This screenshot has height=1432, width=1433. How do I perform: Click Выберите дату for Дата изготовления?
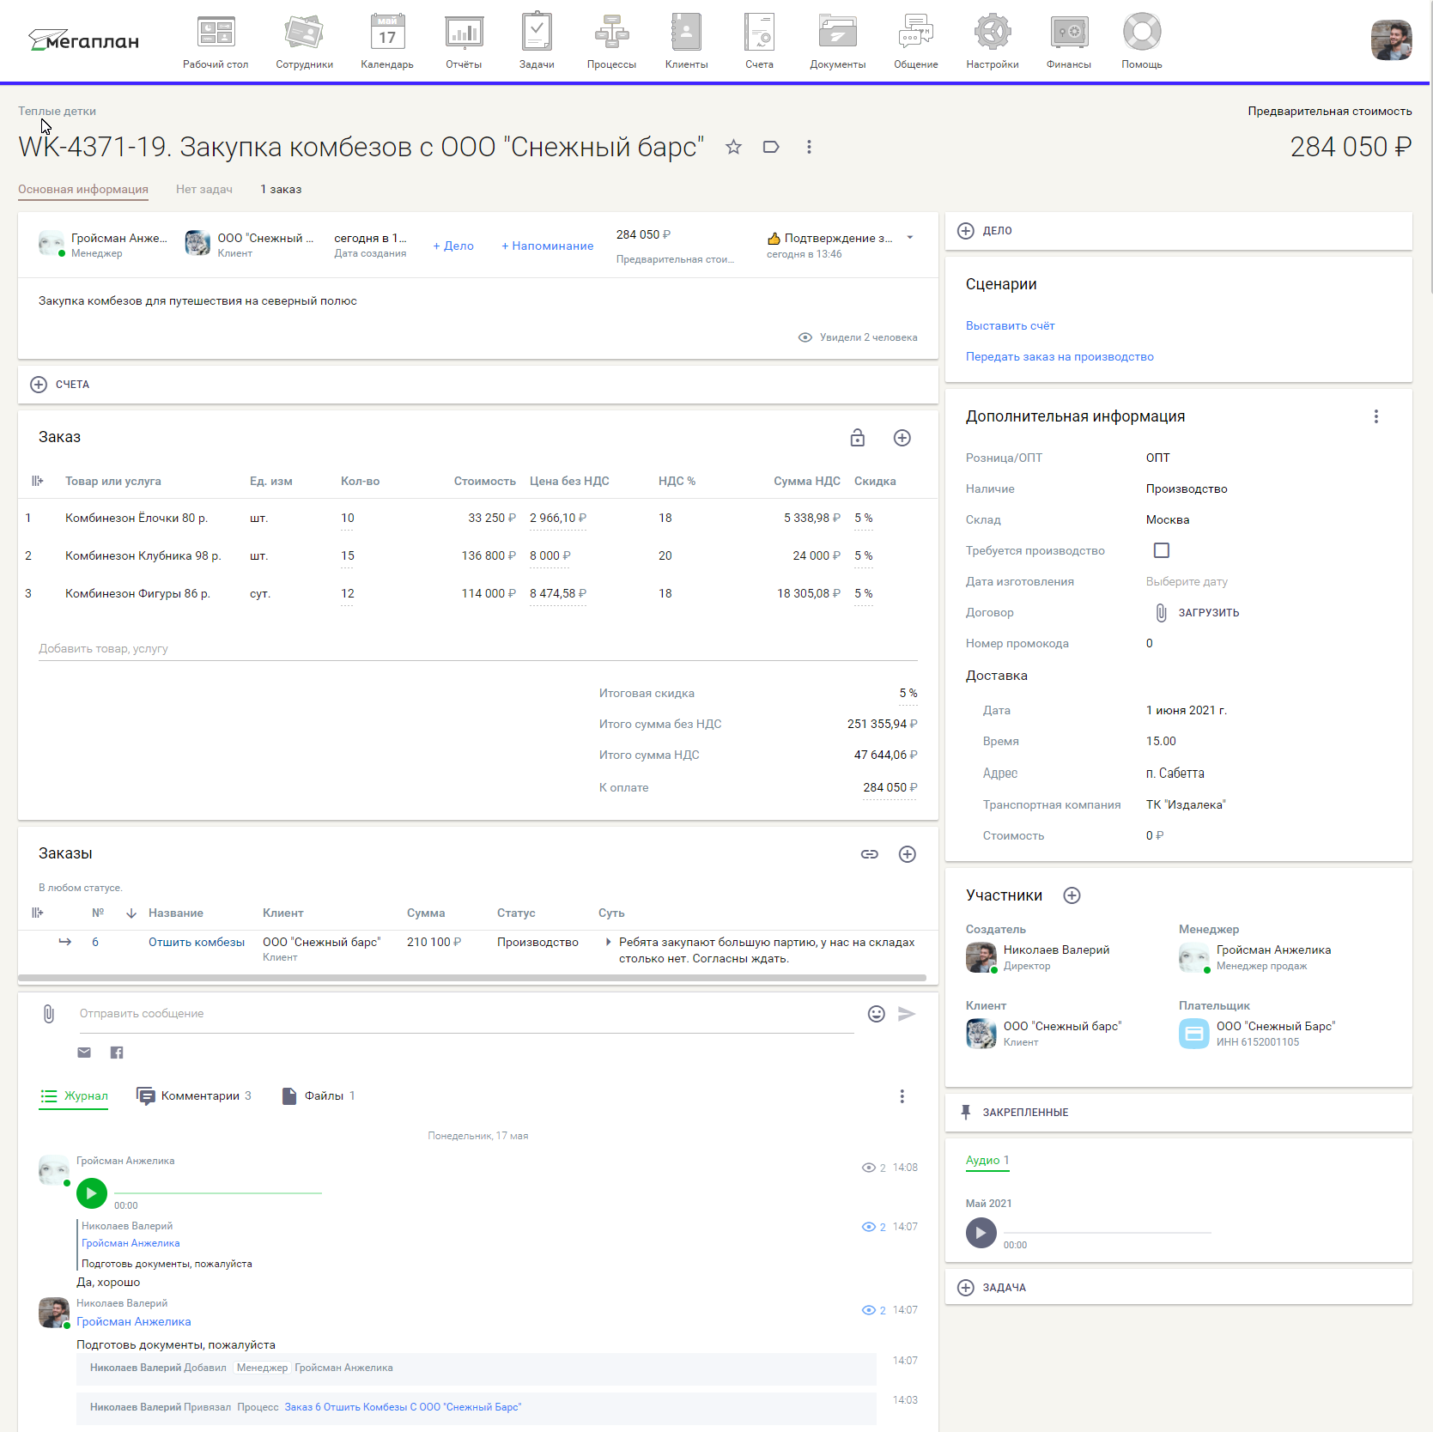click(x=1187, y=582)
